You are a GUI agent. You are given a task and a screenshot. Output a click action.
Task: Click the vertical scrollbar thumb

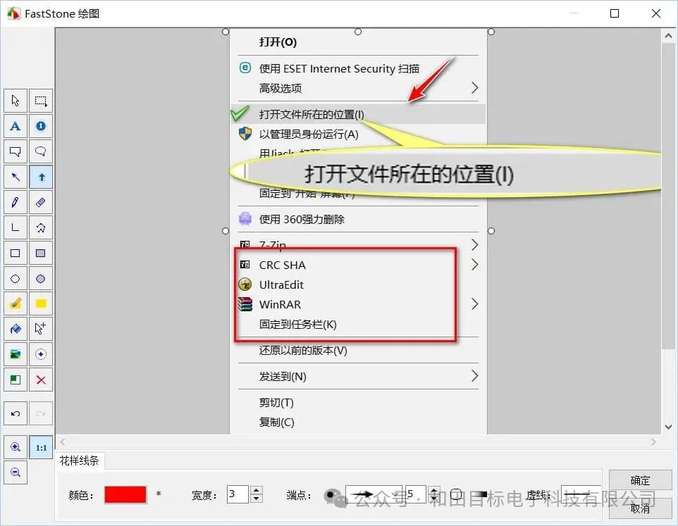coord(669,196)
